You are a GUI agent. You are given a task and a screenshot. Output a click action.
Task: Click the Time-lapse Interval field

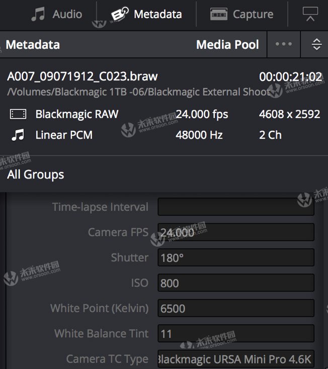click(x=236, y=207)
